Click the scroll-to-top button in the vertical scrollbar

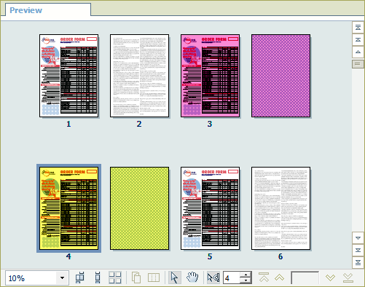click(x=358, y=28)
